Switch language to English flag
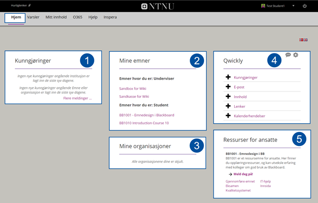318x203 pixels. pos(305,40)
